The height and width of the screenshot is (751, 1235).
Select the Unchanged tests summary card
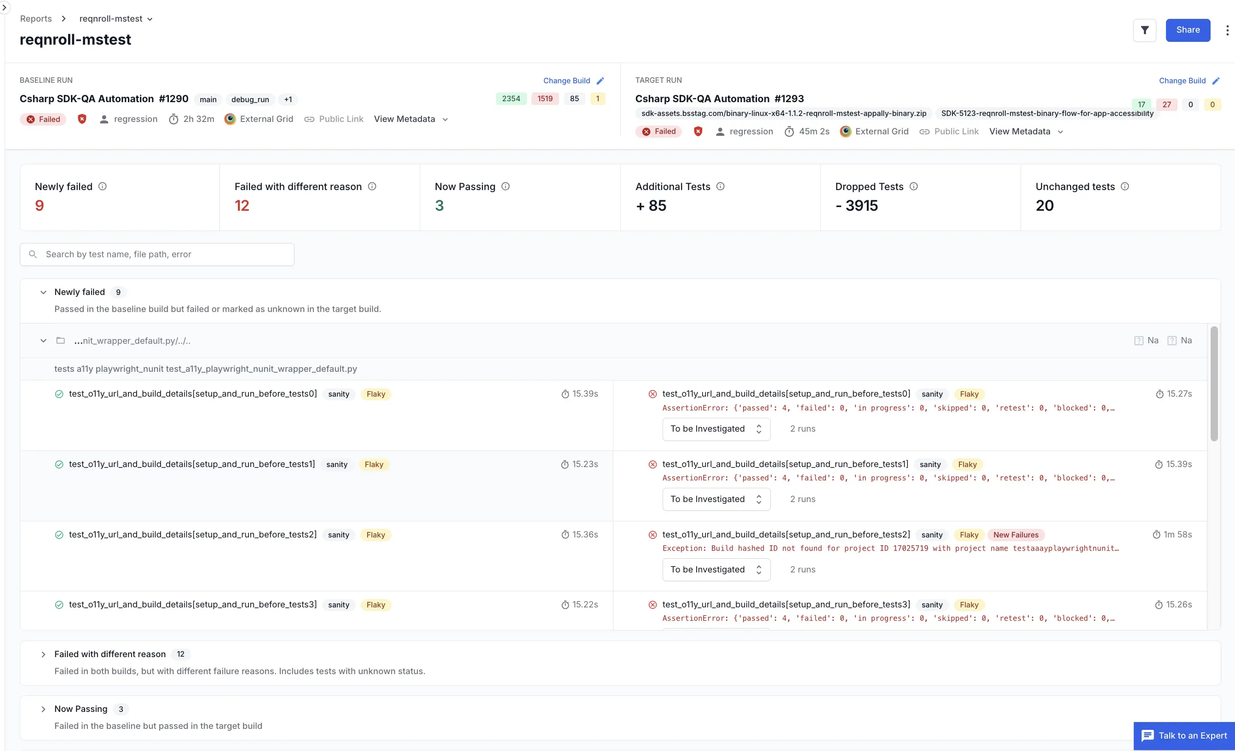(x=1121, y=197)
